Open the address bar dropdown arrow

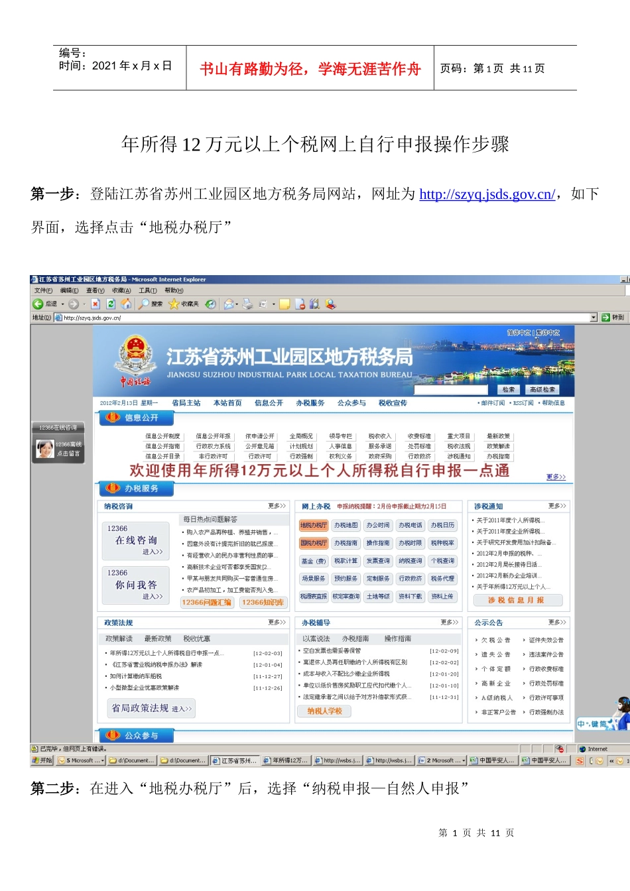tap(594, 318)
